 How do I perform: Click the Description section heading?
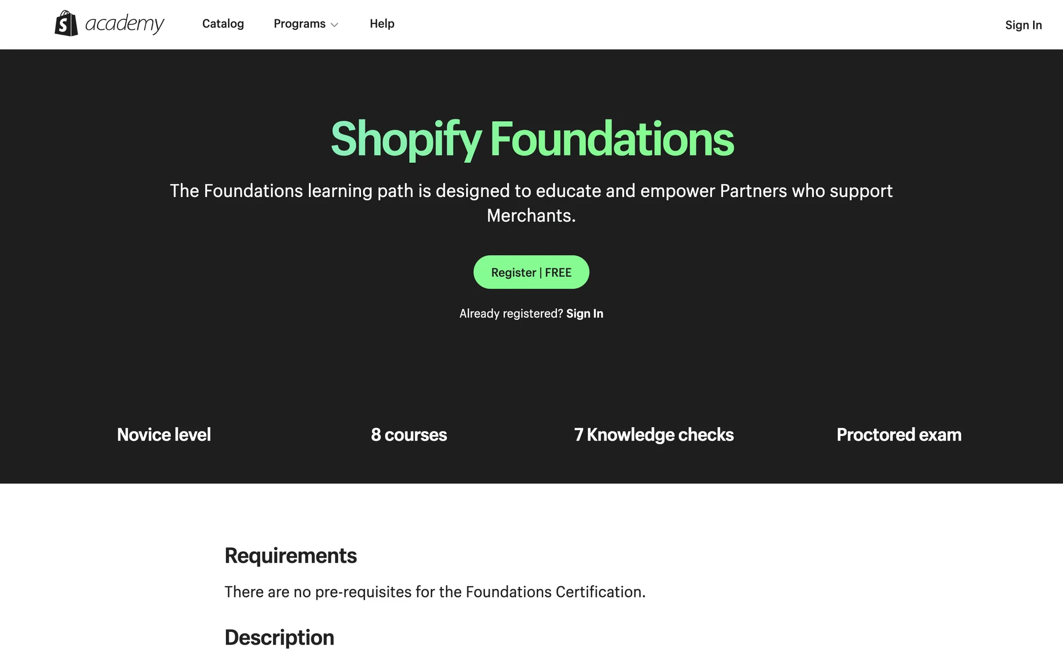pos(279,637)
